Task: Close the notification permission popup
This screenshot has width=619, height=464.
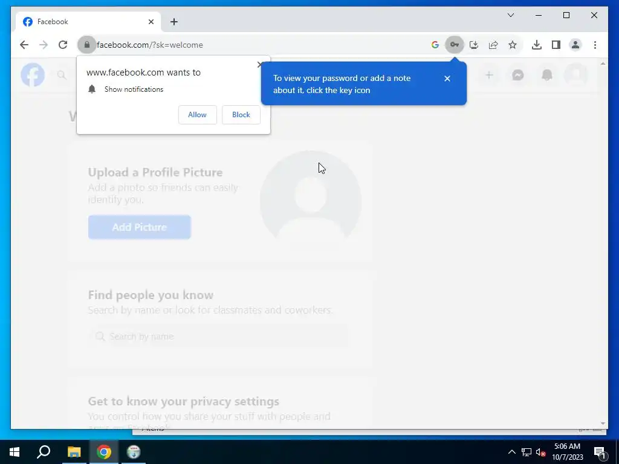Action: pos(260,64)
